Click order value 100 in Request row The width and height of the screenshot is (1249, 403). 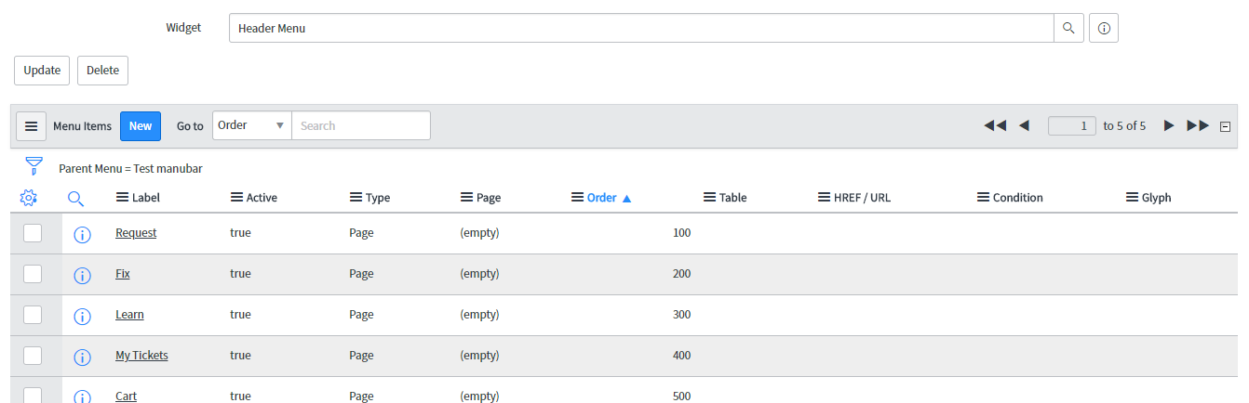point(681,233)
